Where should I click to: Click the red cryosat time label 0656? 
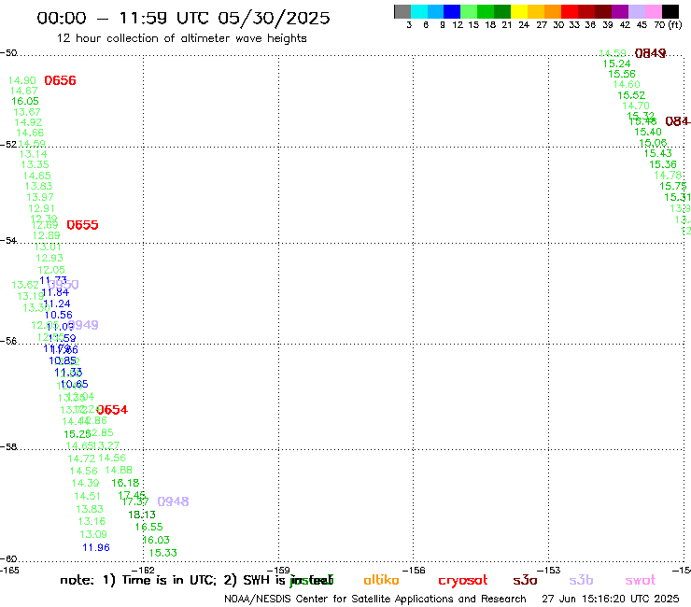click(x=61, y=80)
